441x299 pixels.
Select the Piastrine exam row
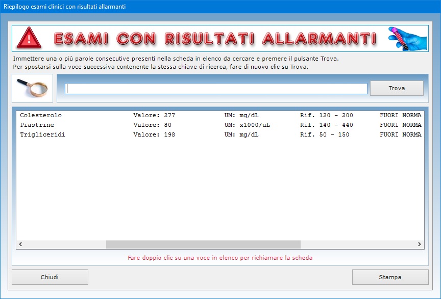coord(37,125)
